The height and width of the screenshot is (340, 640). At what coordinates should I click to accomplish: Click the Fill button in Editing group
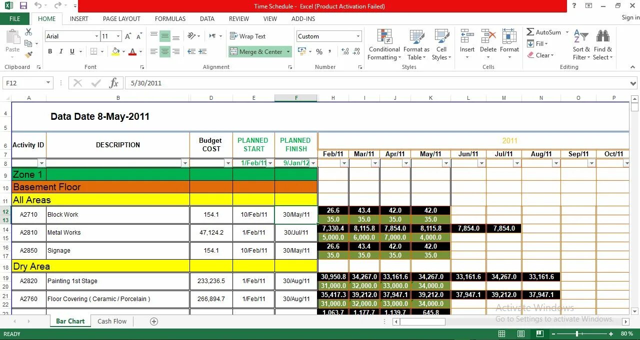click(538, 43)
